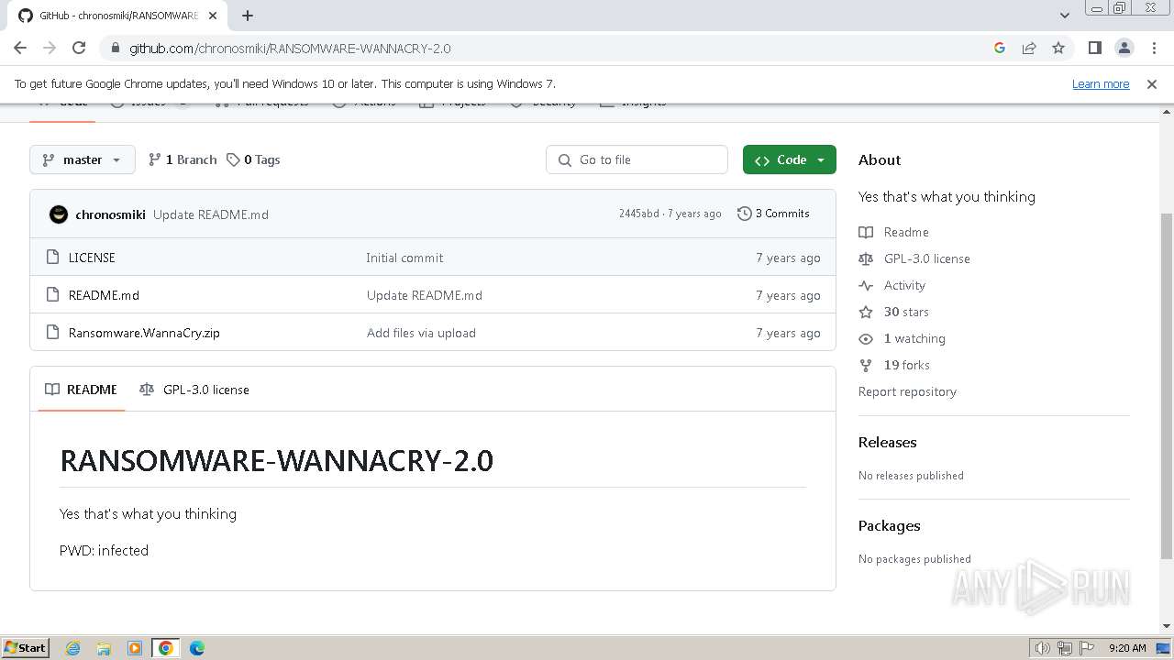Open the media player taskbar icon

click(135, 648)
